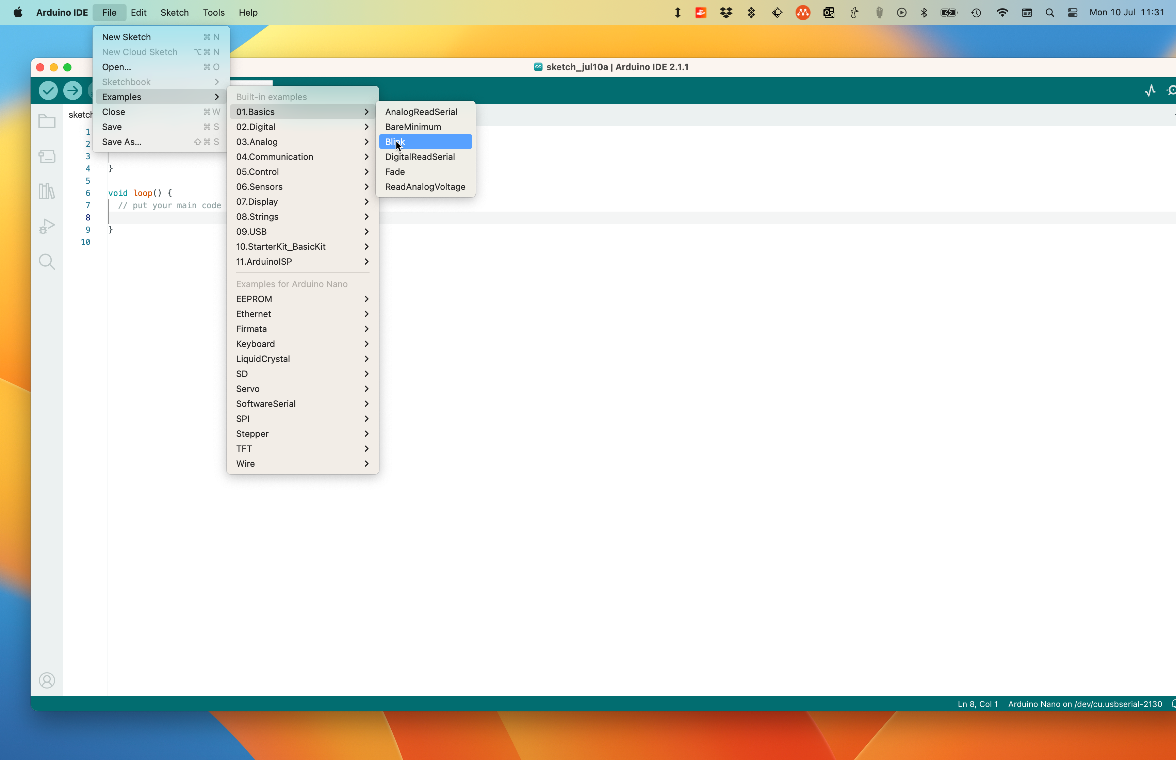The width and height of the screenshot is (1176, 760).
Task: Click the Bluetooth menu bar icon
Action: (x=924, y=12)
